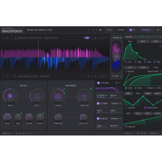Toggle the G-Comp power button
This screenshot has width=162, height=162.
98,103
